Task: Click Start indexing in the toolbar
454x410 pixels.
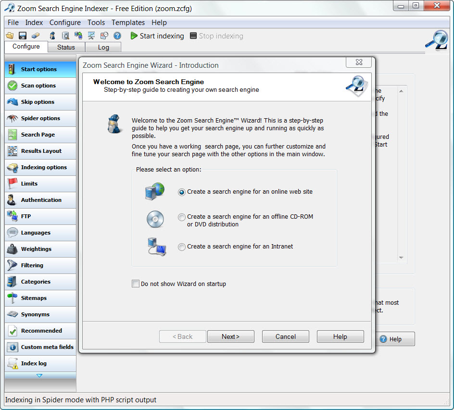Action: click(x=157, y=36)
